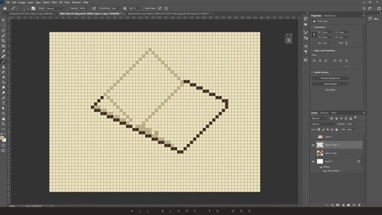This screenshot has height=215, width=382.
Task: Open smoothing options gear icon
Action: 125,8
